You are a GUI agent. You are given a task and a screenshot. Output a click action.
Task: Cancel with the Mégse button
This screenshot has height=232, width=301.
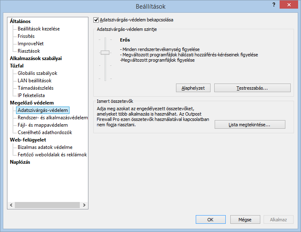click(x=245, y=220)
